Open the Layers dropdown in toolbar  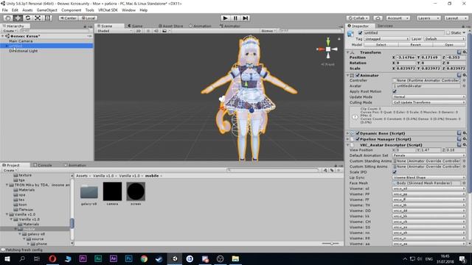pos(428,18)
